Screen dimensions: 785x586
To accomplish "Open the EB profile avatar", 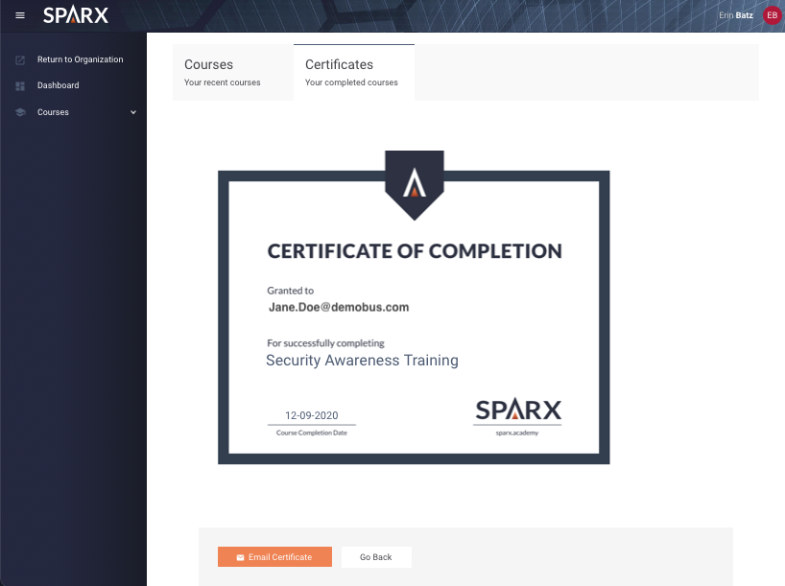I will [x=772, y=14].
